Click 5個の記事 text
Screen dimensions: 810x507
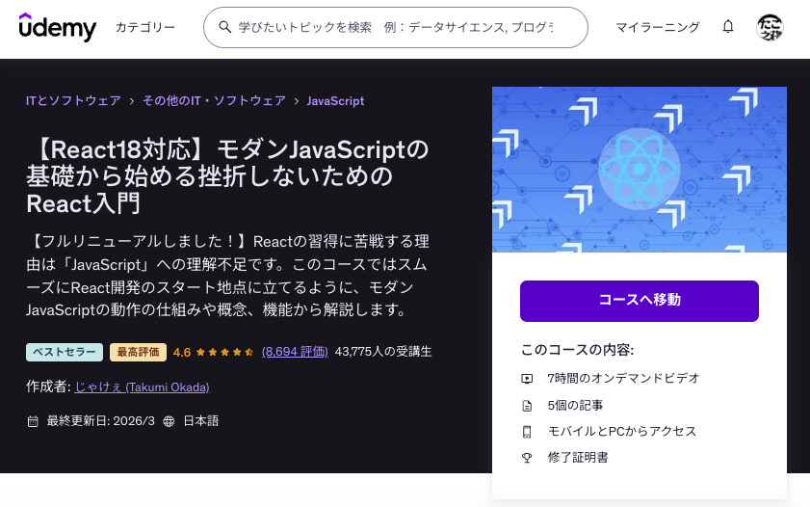click(x=575, y=405)
